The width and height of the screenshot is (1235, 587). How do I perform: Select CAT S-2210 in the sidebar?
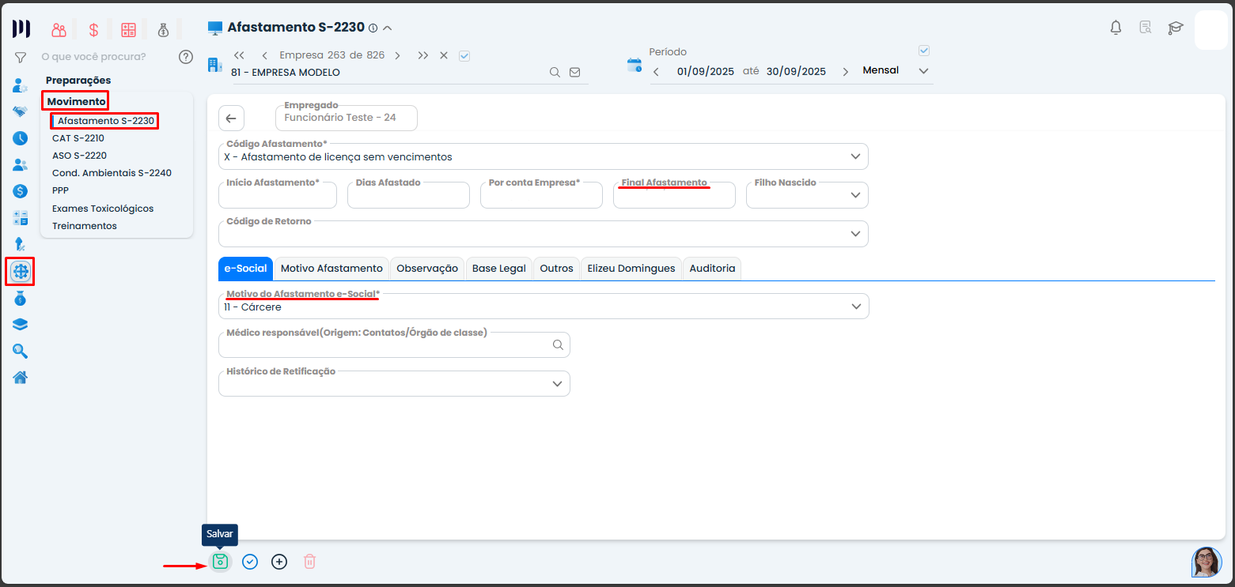[78, 138]
